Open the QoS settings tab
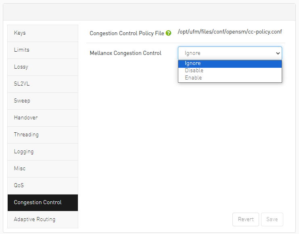Screen dimensions: 299x234 click(x=43, y=186)
